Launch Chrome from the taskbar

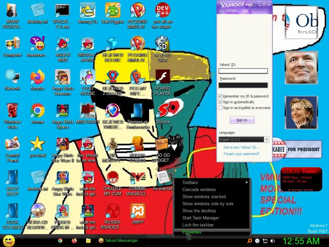(60, 241)
